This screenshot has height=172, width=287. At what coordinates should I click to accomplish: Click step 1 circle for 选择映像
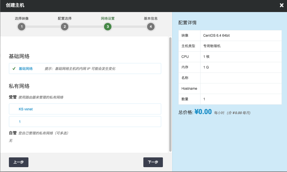tap(22, 27)
